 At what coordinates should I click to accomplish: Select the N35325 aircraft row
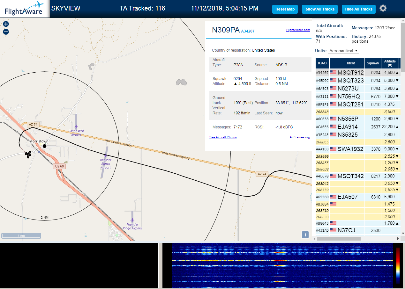pyautogui.click(x=357, y=135)
